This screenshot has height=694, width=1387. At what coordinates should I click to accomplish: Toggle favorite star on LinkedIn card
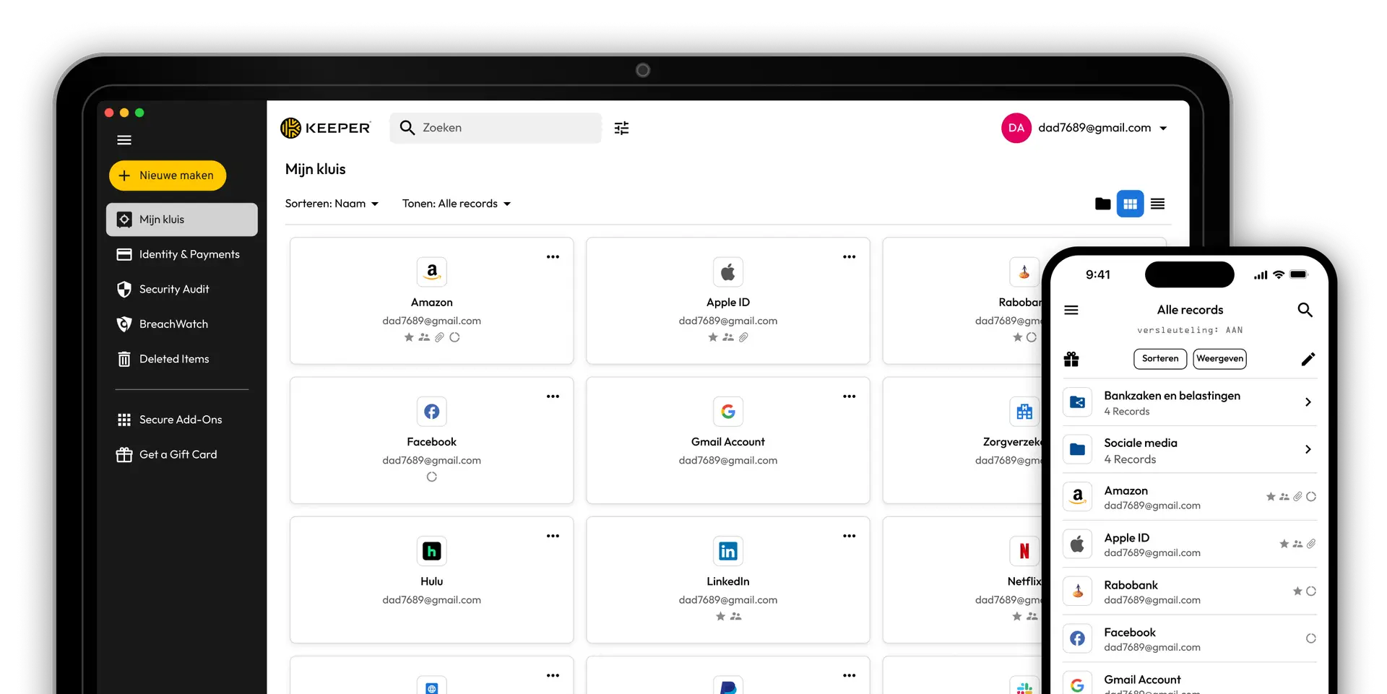(720, 616)
